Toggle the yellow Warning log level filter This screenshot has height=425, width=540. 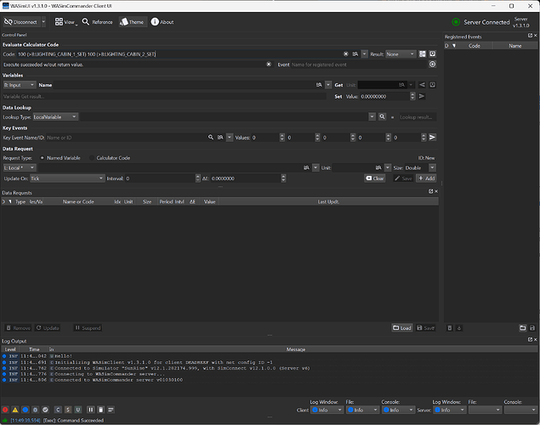[x=15, y=410]
